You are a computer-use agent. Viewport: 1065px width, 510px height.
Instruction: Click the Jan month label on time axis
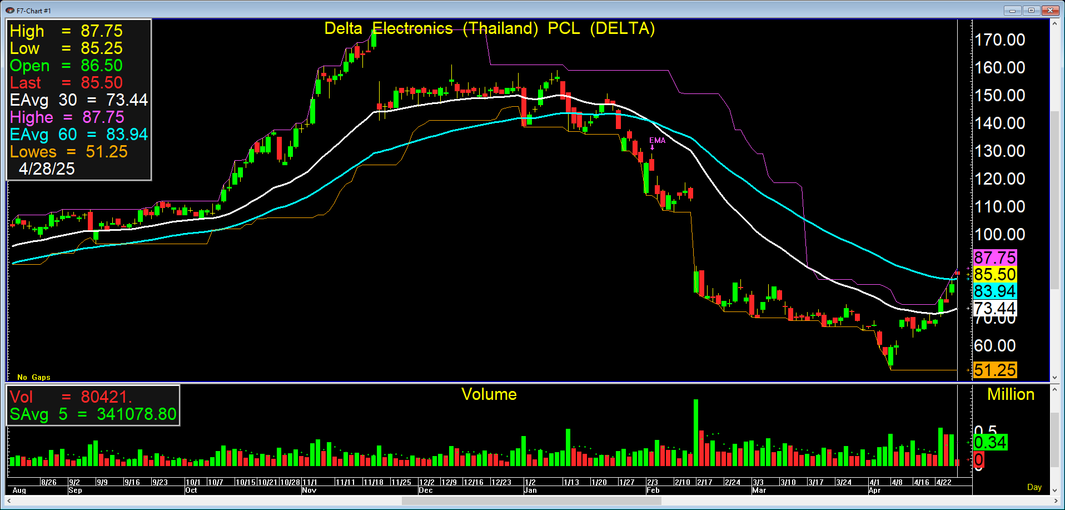click(530, 491)
